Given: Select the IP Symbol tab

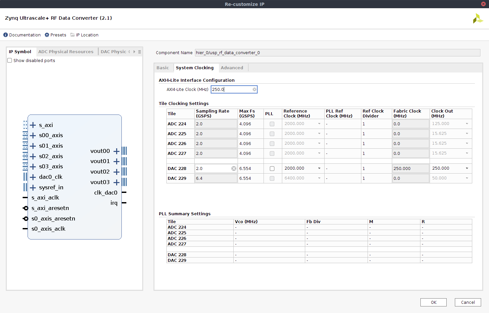Looking at the screenshot, I should (x=20, y=52).
